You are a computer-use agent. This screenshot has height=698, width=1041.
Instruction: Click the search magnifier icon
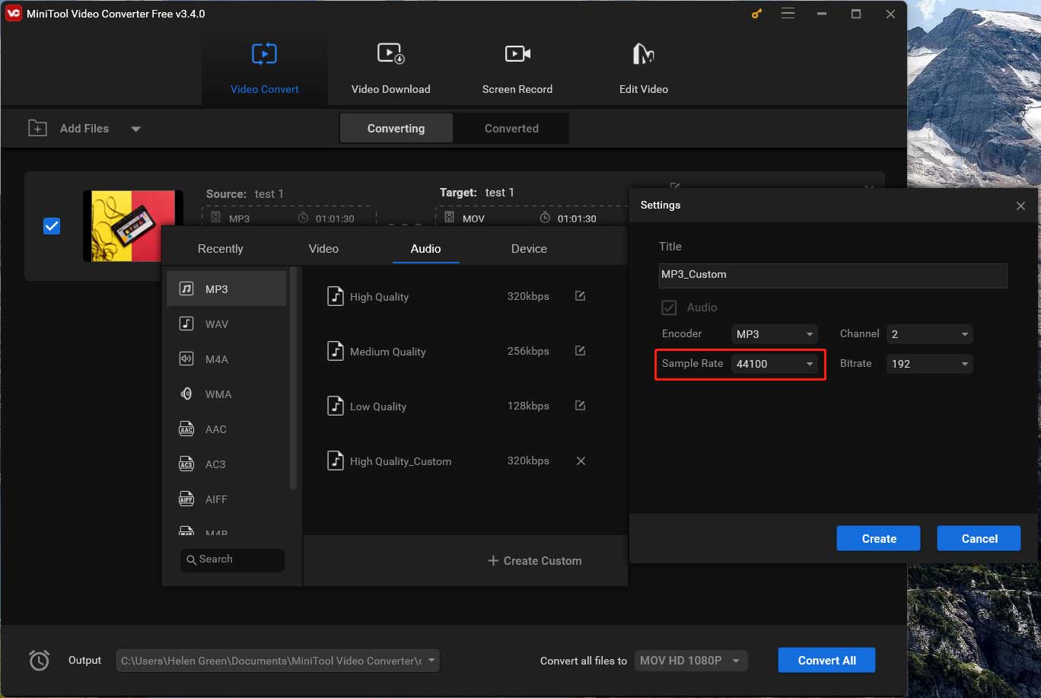click(x=191, y=559)
